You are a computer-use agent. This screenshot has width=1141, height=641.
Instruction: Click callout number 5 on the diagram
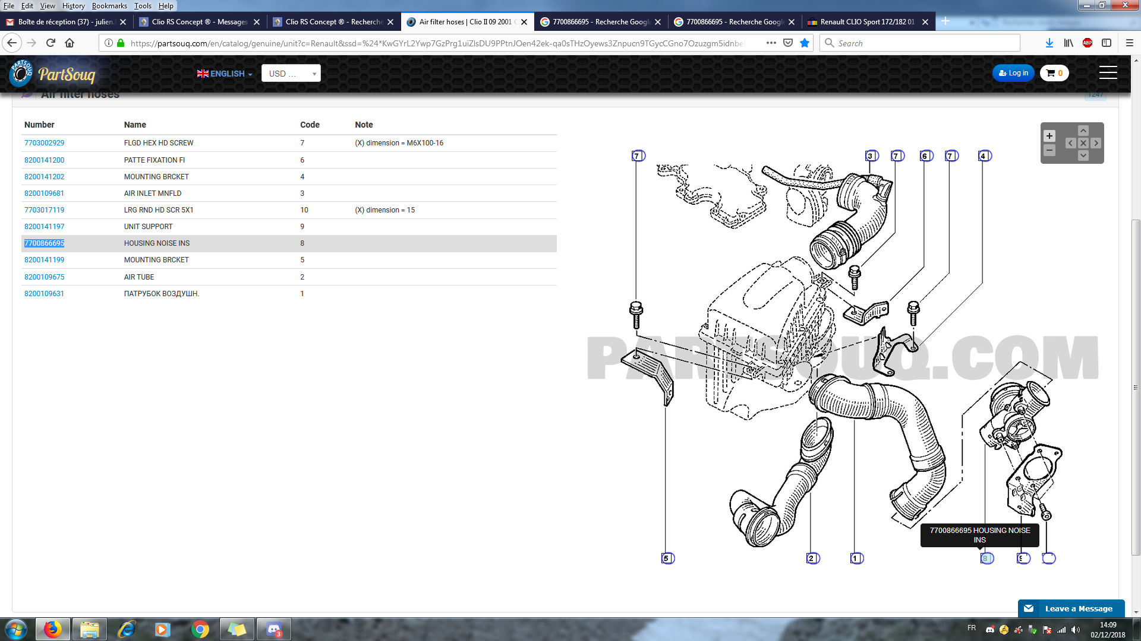click(x=667, y=559)
